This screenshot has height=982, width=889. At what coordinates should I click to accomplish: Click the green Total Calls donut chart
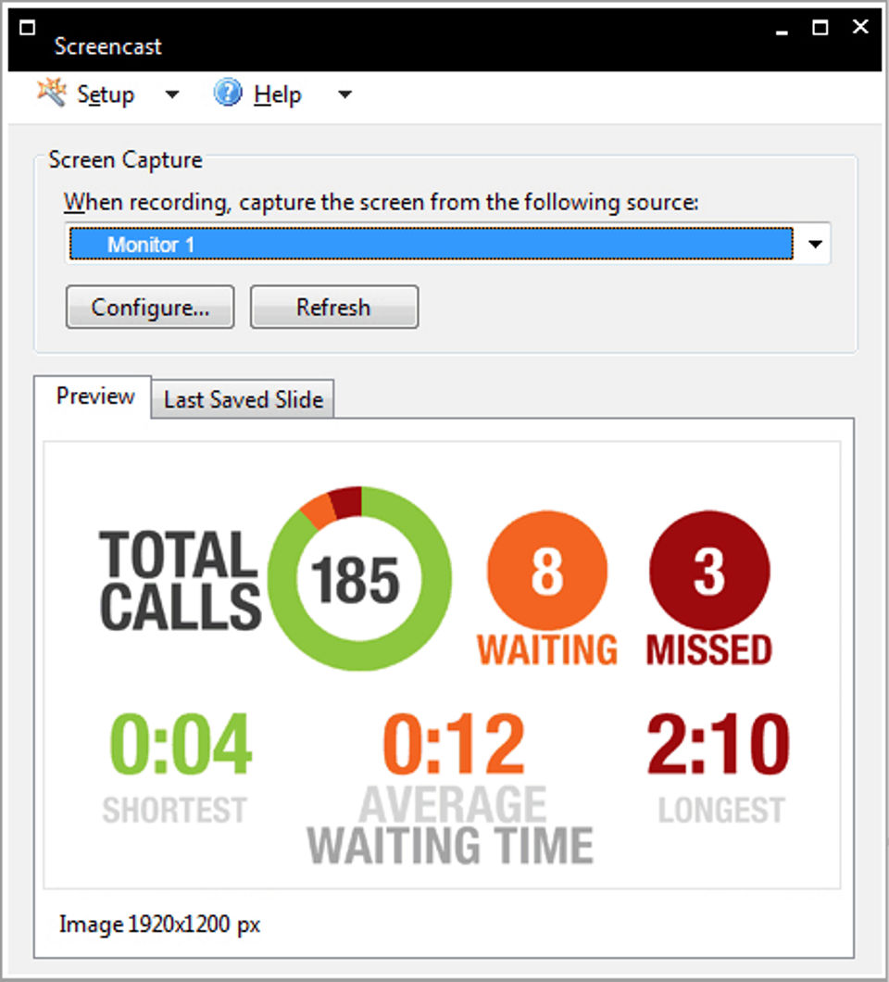[x=359, y=578]
